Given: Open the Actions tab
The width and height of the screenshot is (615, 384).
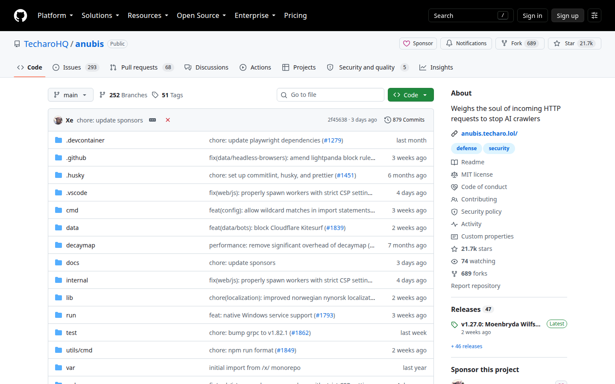Looking at the screenshot, I should pos(255,67).
